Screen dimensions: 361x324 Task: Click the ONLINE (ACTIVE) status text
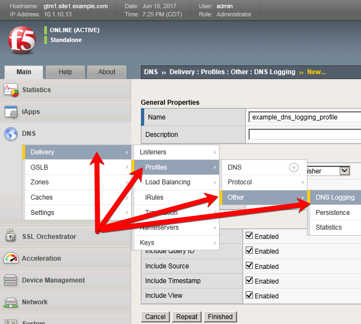(75, 30)
